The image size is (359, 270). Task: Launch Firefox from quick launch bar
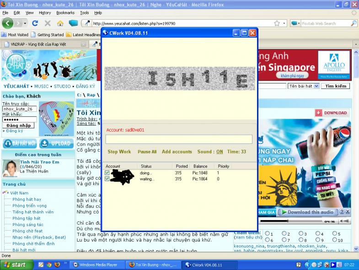tap(57, 264)
